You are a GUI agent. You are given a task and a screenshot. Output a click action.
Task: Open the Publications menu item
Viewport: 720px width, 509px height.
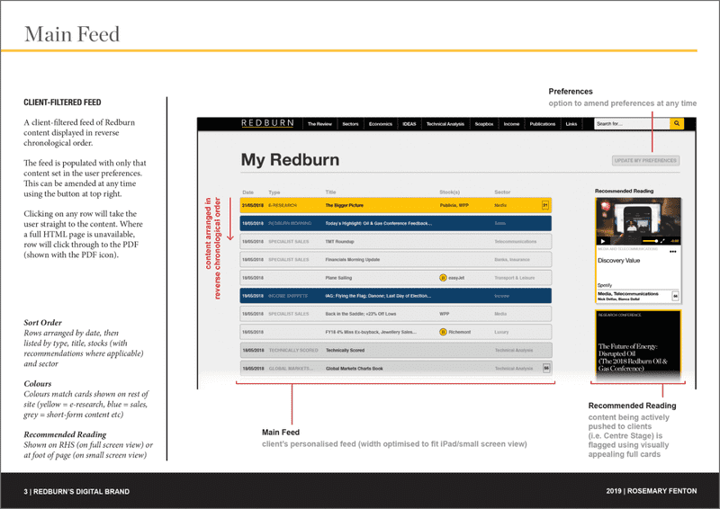543,124
